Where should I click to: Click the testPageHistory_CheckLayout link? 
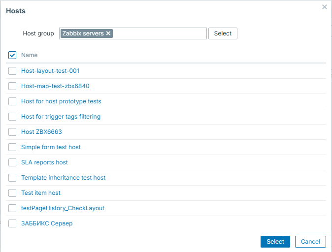click(63, 208)
